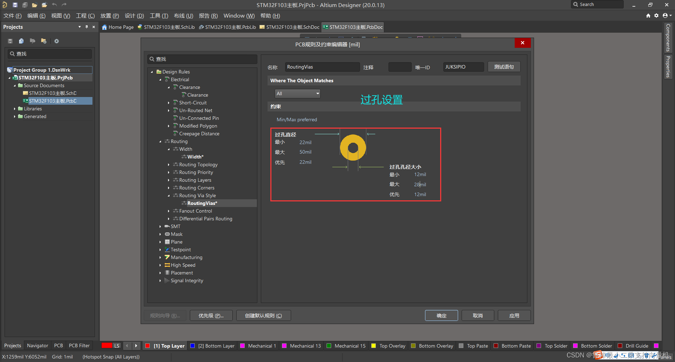Close the PCB rules dialog

[522, 43]
